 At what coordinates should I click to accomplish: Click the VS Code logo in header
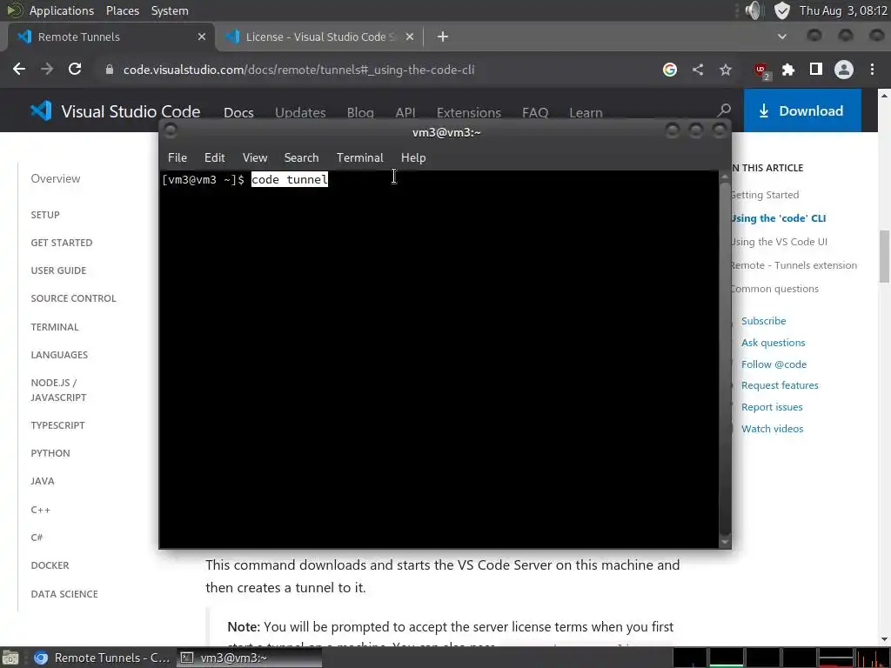41,110
